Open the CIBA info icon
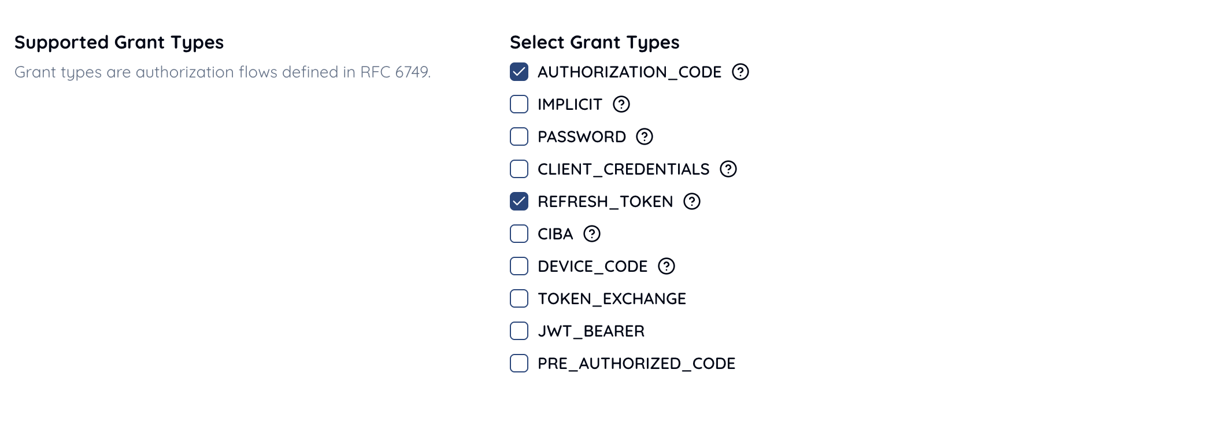1222x443 pixels. (x=591, y=234)
